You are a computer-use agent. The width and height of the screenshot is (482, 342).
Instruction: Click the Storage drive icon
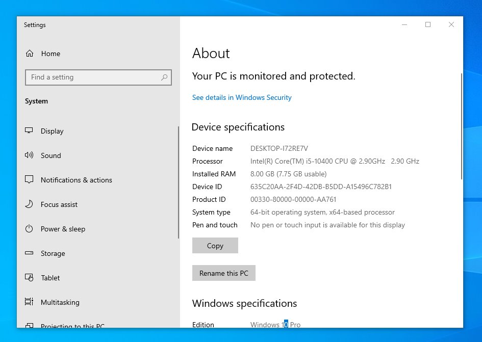click(29, 253)
